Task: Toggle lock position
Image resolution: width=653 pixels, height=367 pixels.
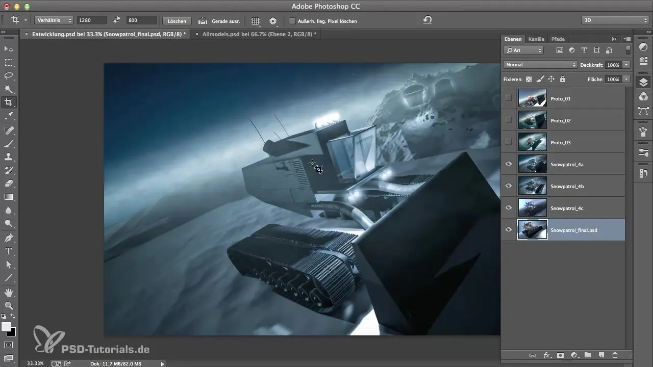Action: [551, 80]
